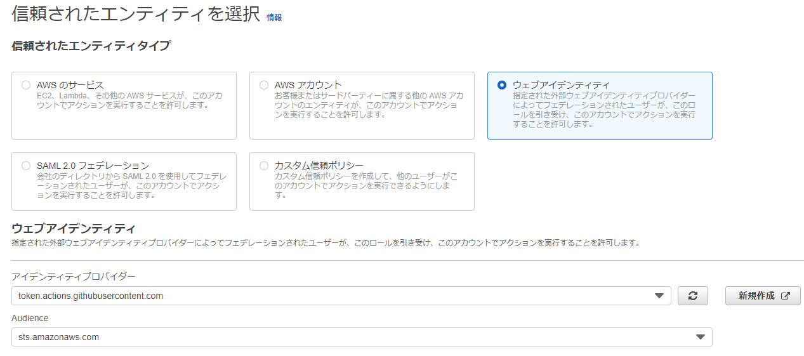Select the AWS アカウント radio option
Screen dimensions: 804x356
(264, 85)
